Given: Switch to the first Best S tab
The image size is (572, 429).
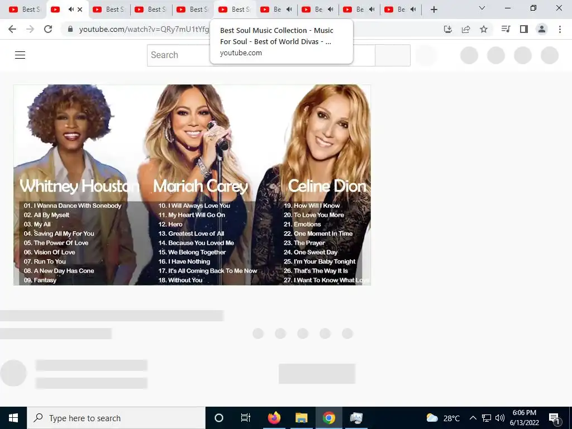Looking at the screenshot, I should [25, 9].
